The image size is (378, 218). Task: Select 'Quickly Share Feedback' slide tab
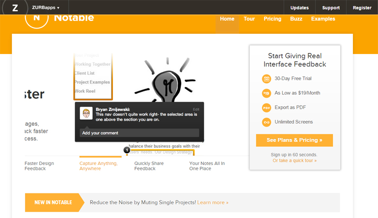tap(149, 166)
